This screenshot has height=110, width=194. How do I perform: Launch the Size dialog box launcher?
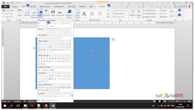click(182, 20)
